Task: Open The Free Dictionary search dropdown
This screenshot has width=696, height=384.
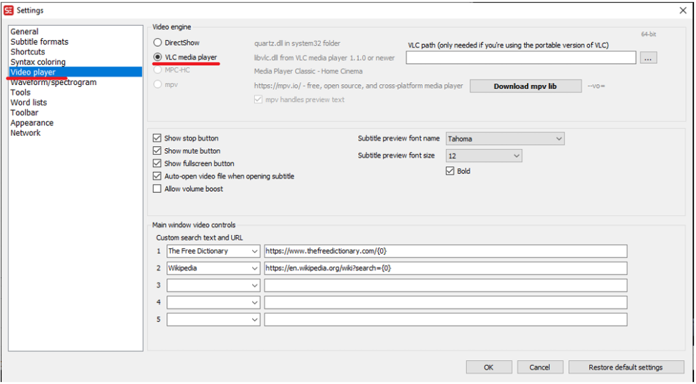Action: (x=255, y=251)
